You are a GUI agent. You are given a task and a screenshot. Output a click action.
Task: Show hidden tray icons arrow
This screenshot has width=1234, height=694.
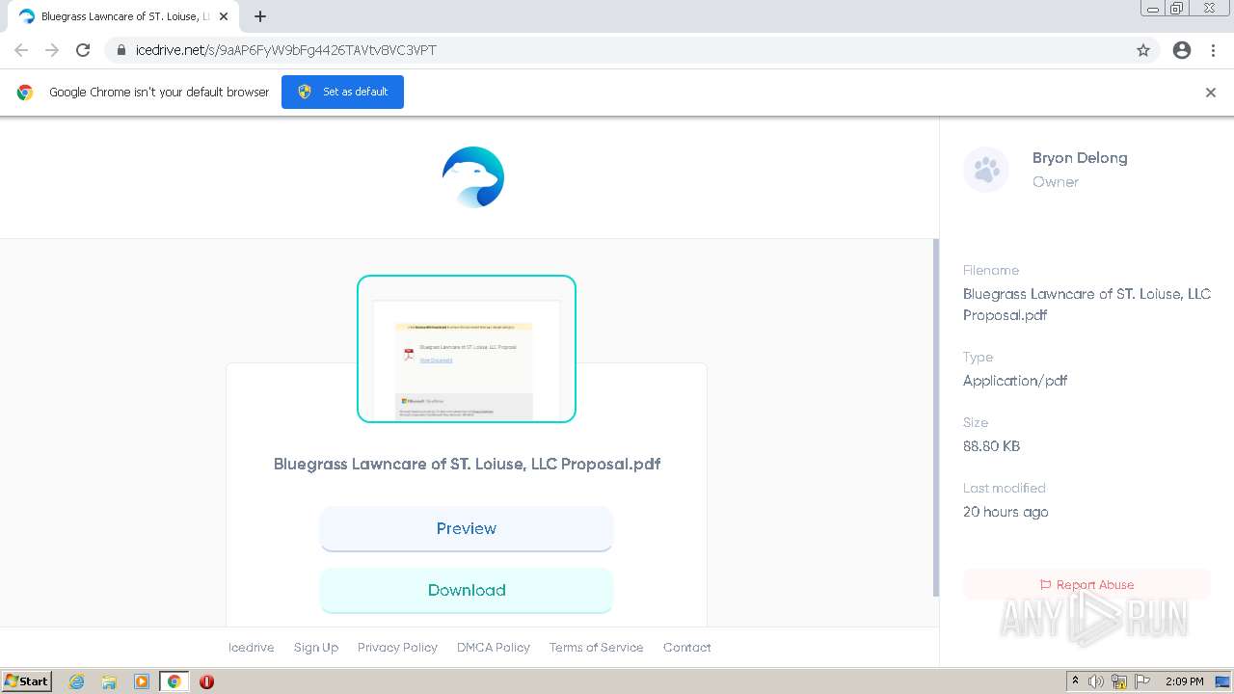coord(1076,681)
